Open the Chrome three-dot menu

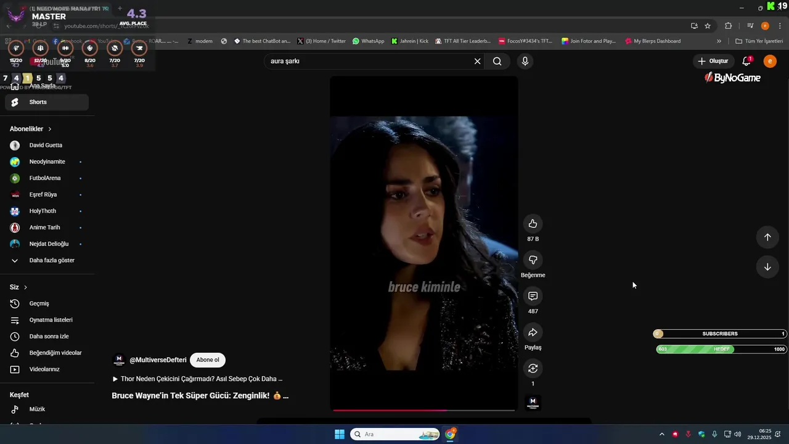[x=780, y=26]
